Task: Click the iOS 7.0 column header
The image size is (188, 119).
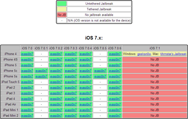Action: 27,48
